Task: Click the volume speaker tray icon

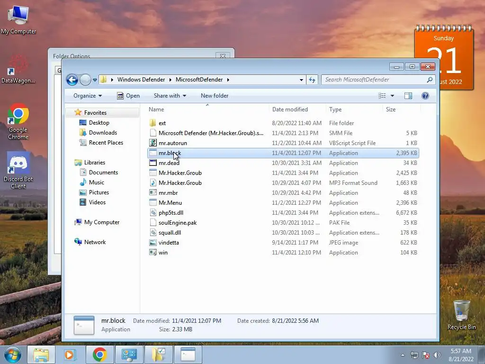Action: tap(437, 355)
